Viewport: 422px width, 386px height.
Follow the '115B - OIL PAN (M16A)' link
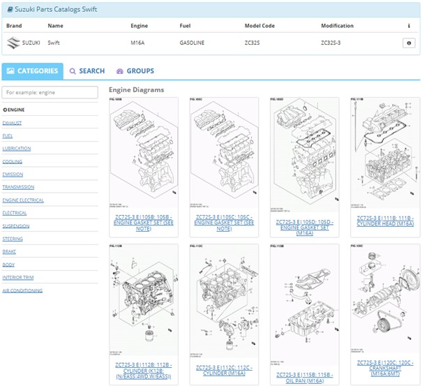pos(305,378)
